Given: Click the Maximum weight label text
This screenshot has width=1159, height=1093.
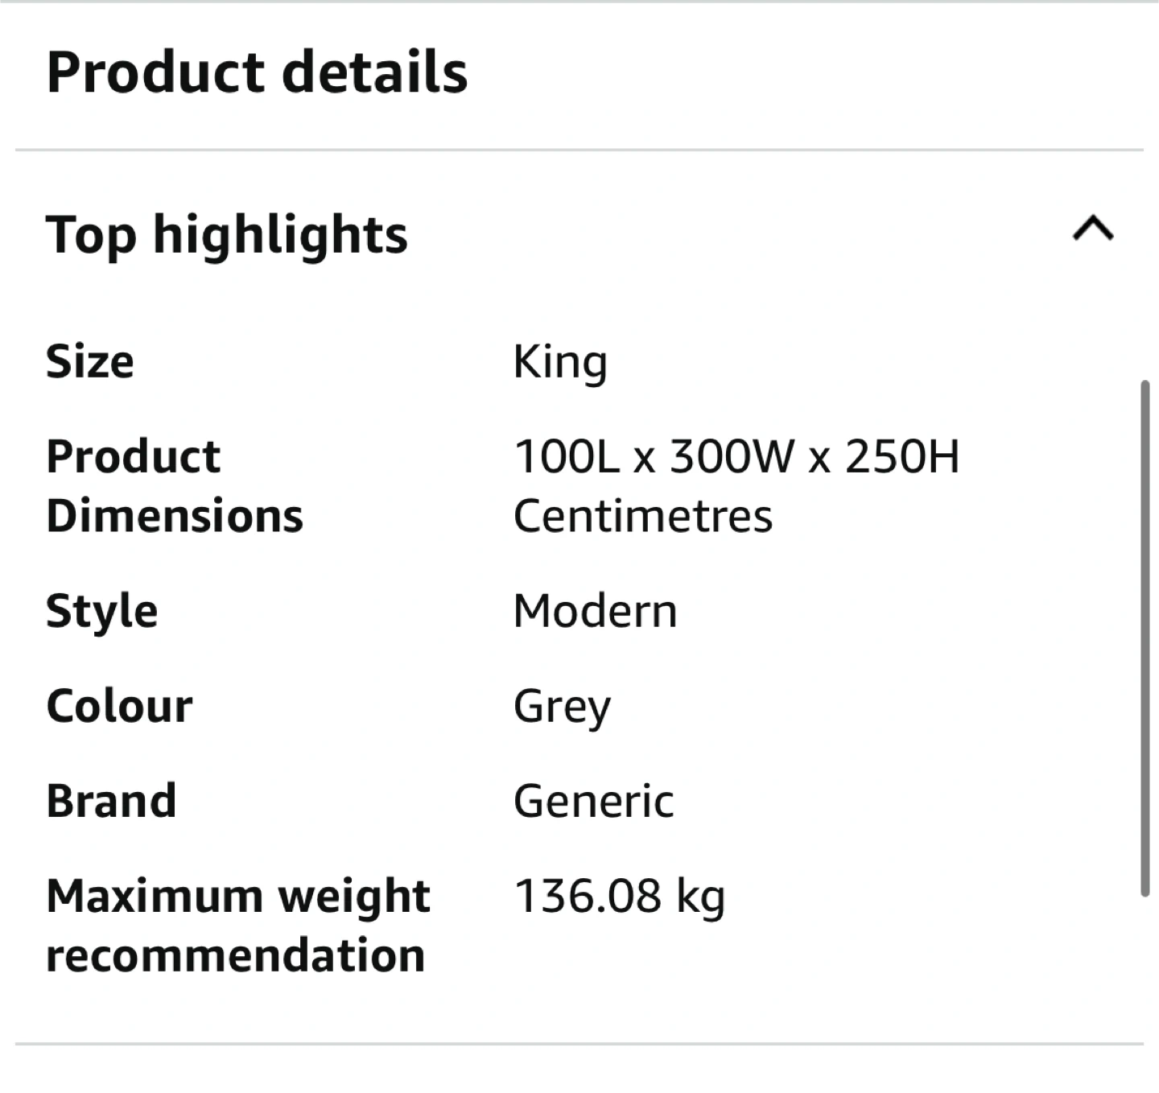Looking at the screenshot, I should pyautogui.click(x=238, y=896).
